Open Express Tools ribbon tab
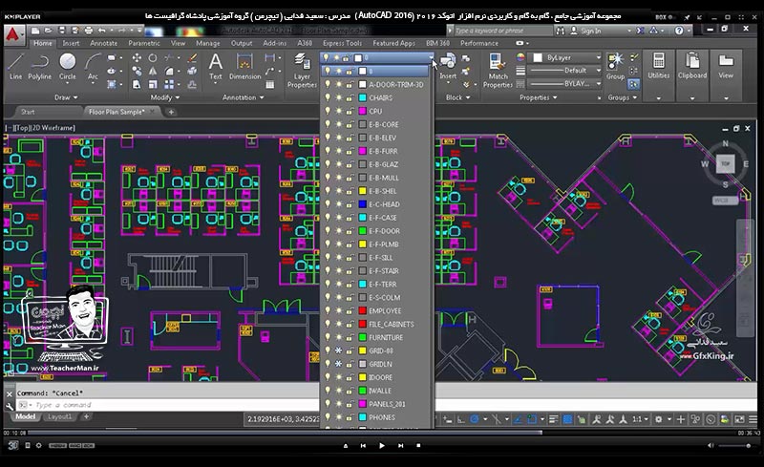The image size is (764, 467). coord(342,43)
